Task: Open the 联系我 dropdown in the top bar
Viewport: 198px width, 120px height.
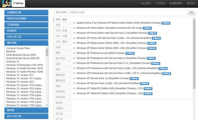Action: click(x=191, y=3)
